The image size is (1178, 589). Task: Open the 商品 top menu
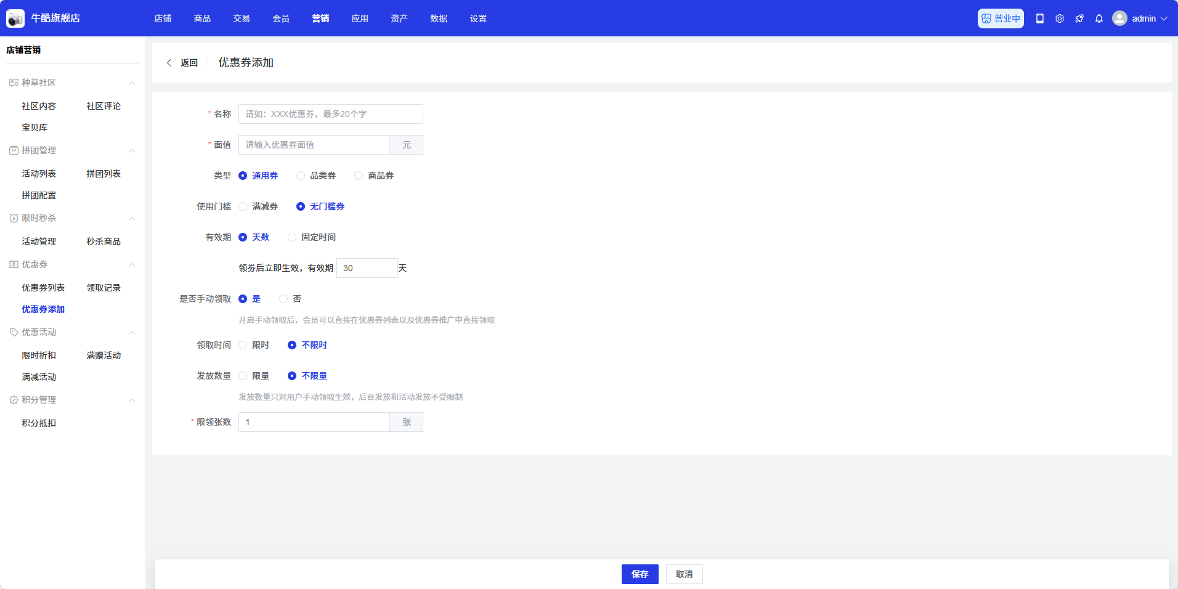[x=202, y=18]
